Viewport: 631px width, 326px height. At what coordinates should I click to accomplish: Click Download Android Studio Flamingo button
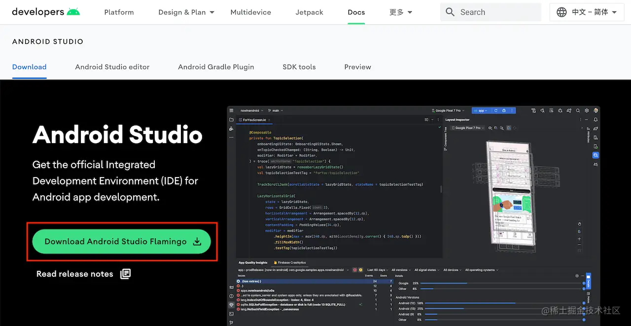[122, 242]
